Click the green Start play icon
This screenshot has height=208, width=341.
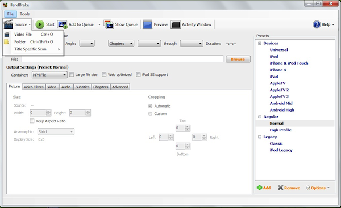pos(40,24)
